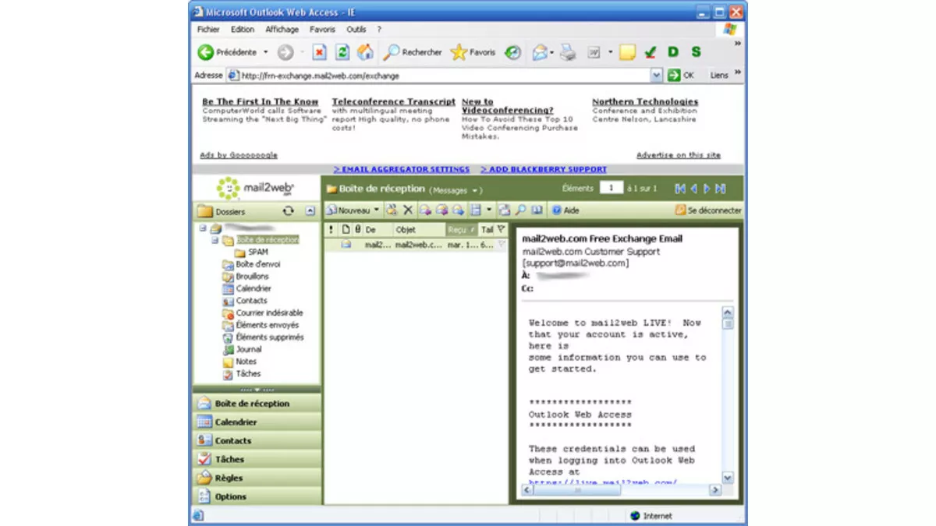Open the Affichage menu
Viewport: 936px width, 526px height.
pyautogui.click(x=282, y=29)
